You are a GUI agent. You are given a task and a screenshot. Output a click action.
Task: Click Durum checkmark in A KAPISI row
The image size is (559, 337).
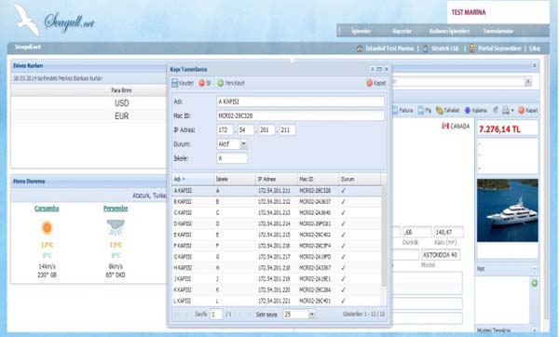point(343,191)
